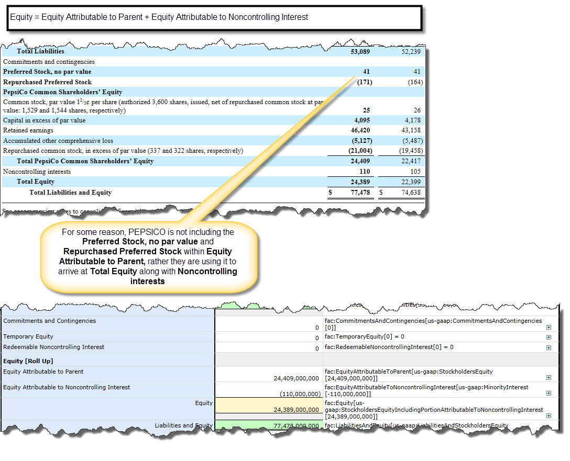Click 'Accumulated other comprehensive loss' label
The width and height of the screenshot is (570, 461).
tap(58, 140)
